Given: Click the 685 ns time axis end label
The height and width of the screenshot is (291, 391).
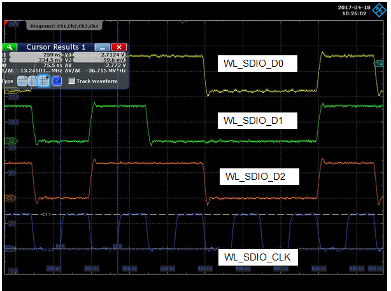Looking at the screenshot, I should pyautogui.click(x=375, y=268).
